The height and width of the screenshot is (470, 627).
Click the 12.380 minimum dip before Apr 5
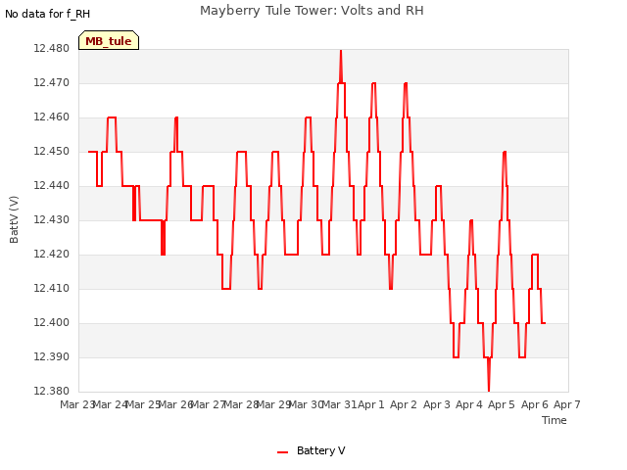click(489, 390)
